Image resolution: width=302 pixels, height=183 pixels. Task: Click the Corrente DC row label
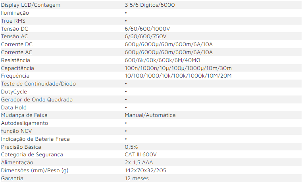17,44
